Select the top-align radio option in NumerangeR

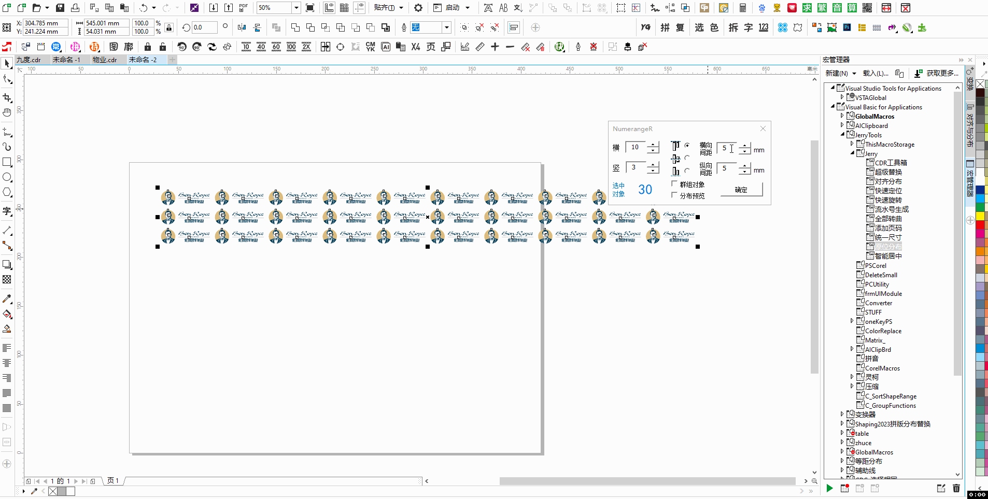[x=687, y=146]
